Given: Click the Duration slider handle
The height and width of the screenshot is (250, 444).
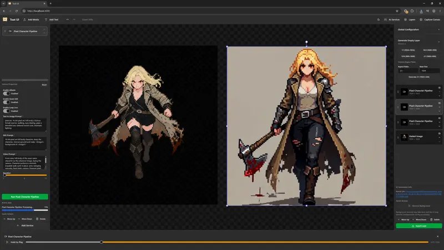Looking at the screenshot, I should (x=4, y=175).
